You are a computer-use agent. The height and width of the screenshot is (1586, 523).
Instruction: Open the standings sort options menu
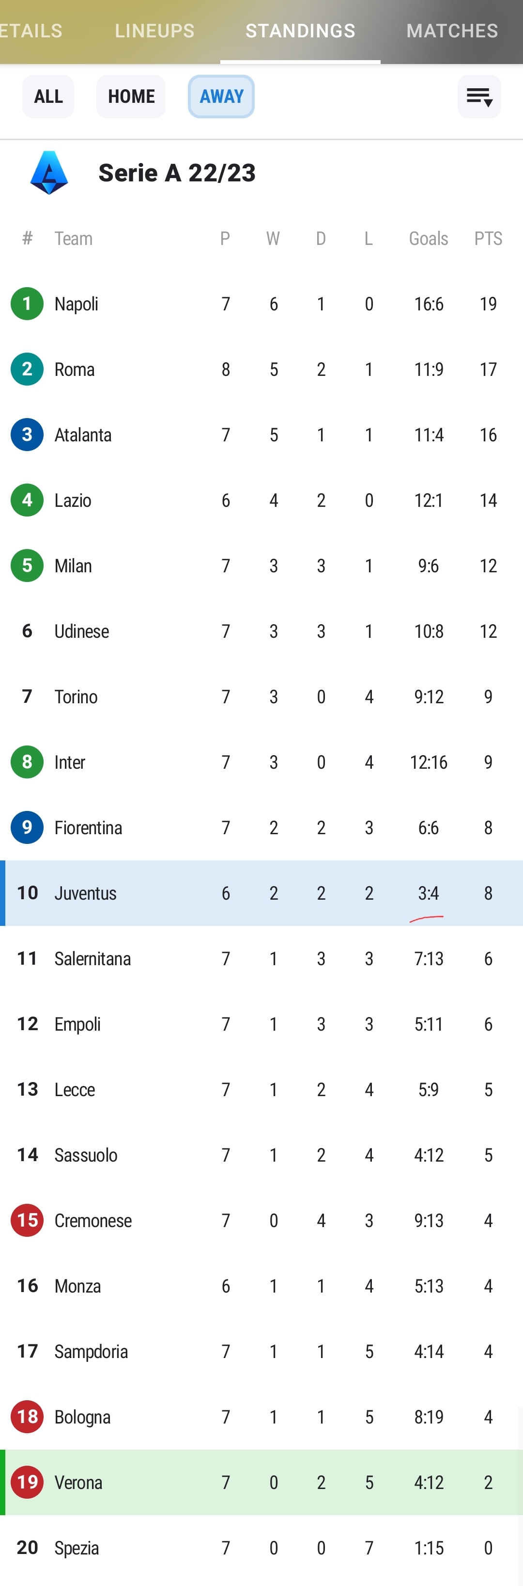[x=479, y=97]
